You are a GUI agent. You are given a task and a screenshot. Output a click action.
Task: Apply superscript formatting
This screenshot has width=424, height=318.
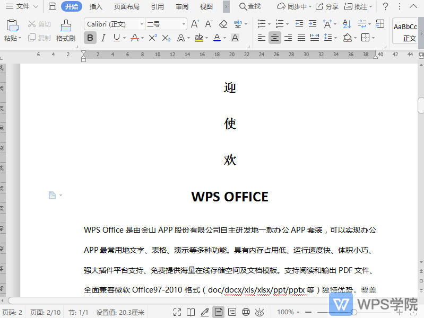pos(153,38)
